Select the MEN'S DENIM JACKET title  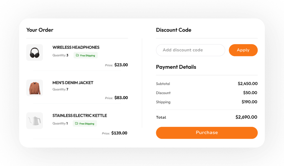click(x=73, y=83)
